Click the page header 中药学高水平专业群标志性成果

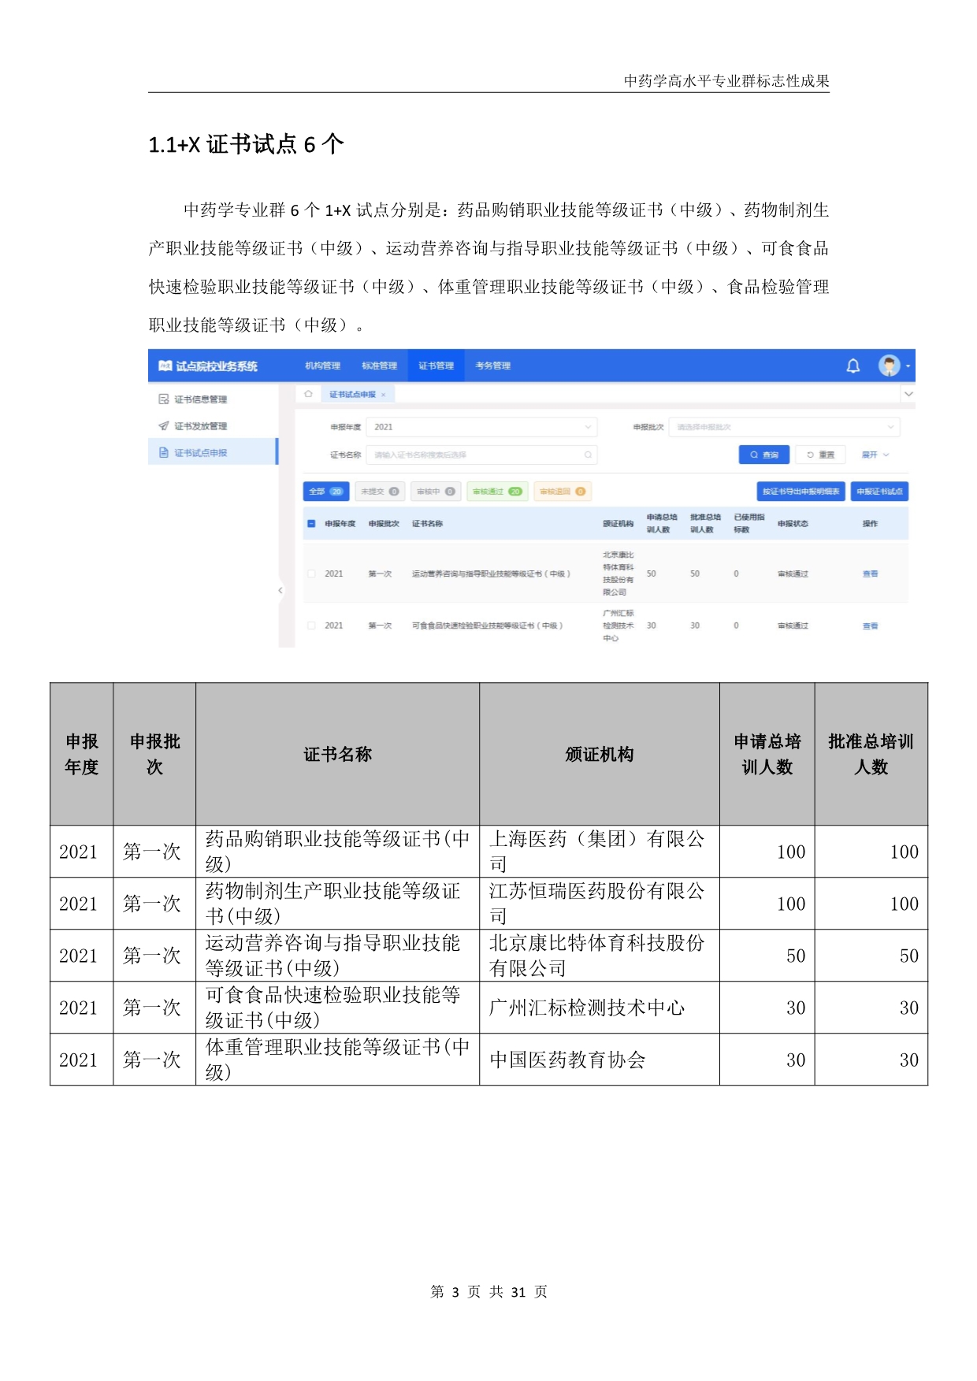(x=726, y=81)
